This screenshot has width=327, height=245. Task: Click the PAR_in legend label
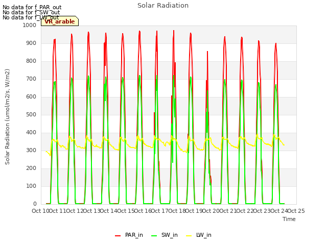point(134,235)
